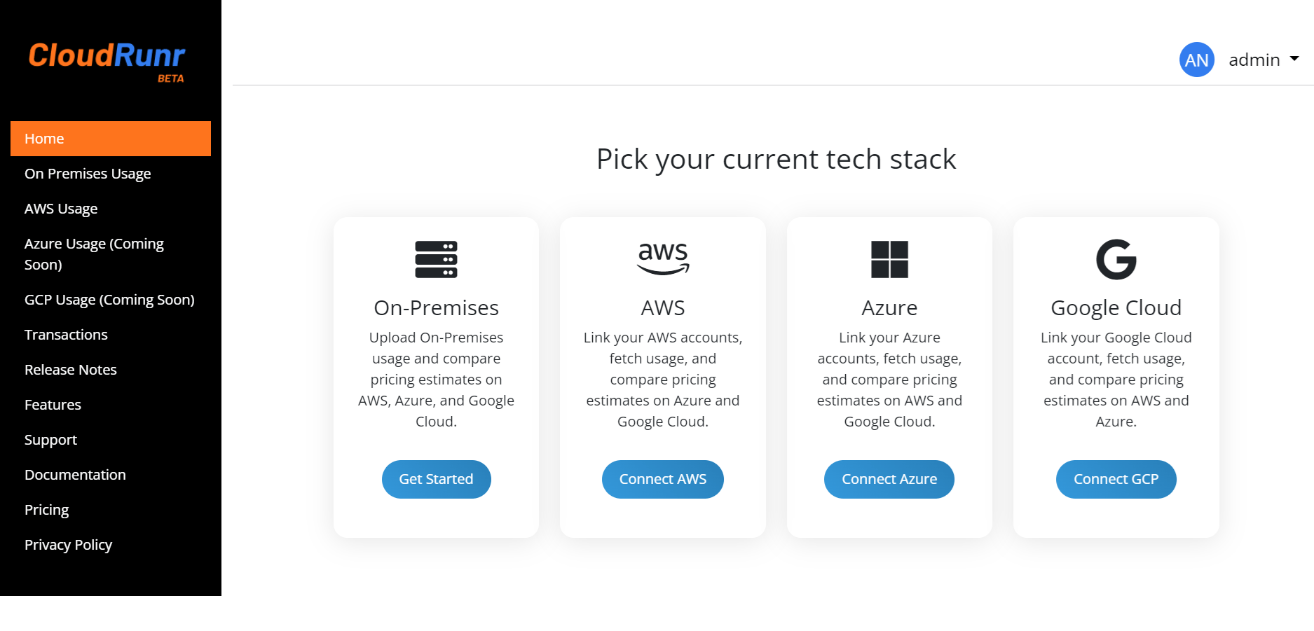
Task: Click the Connect AWS button
Action: (x=662, y=479)
